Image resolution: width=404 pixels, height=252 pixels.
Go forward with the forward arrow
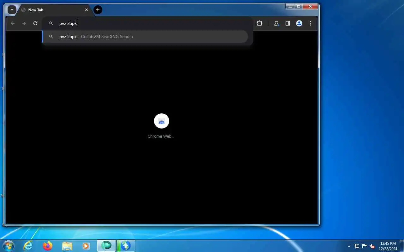click(24, 23)
